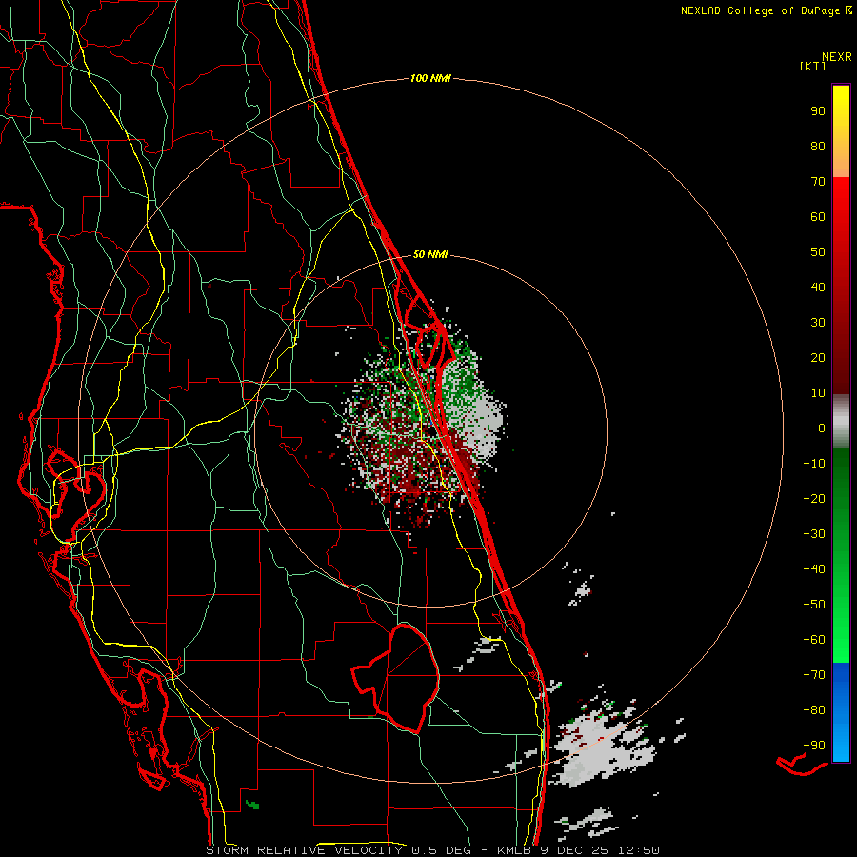This screenshot has width=857, height=857.
Task: Click the NEXR label above the color scale
Action: tap(837, 57)
